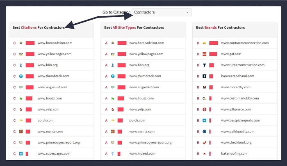This screenshot has width=287, height=166.
Task: Open www.homeadvisor.com link in Citations column
Action: click(55, 43)
